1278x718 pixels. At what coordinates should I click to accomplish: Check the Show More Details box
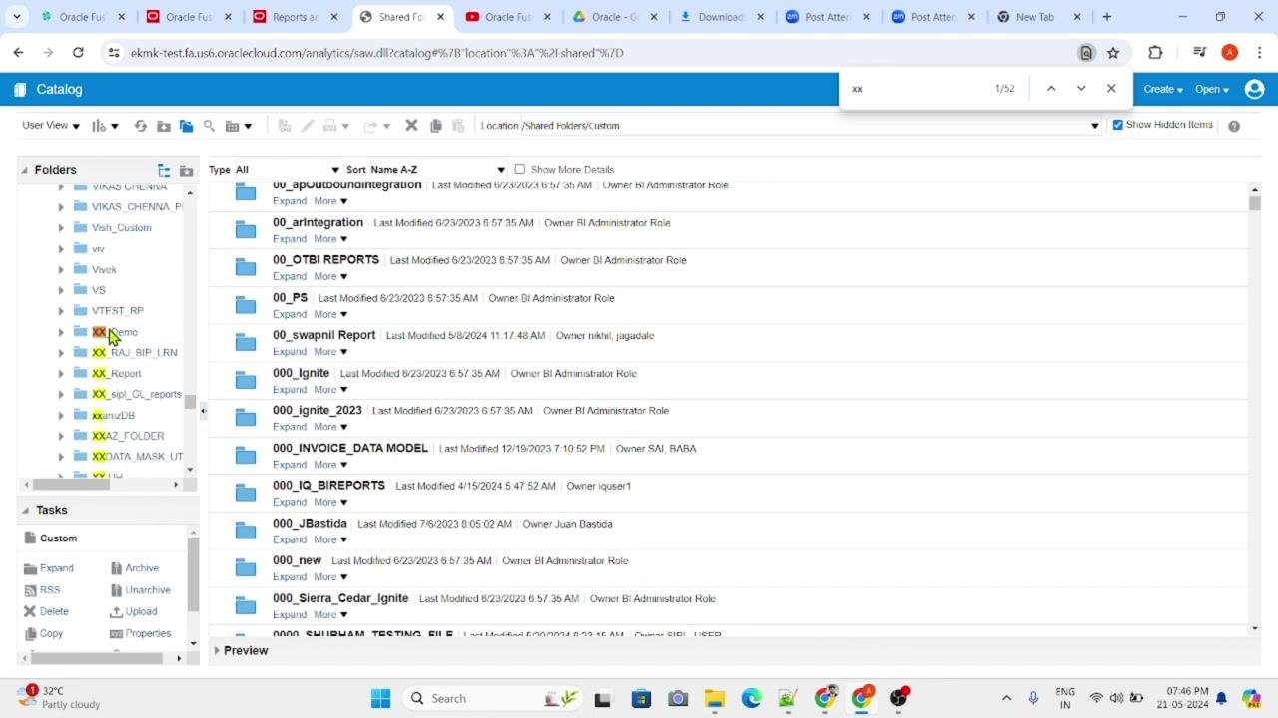519,169
